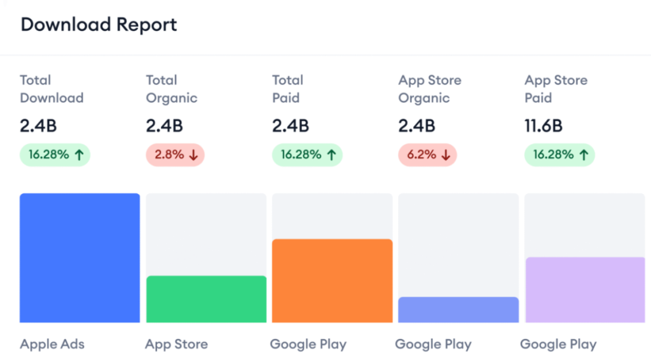Click the App Store label under green bar
Image resolution: width=651 pixels, height=354 pixels.
(176, 344)
